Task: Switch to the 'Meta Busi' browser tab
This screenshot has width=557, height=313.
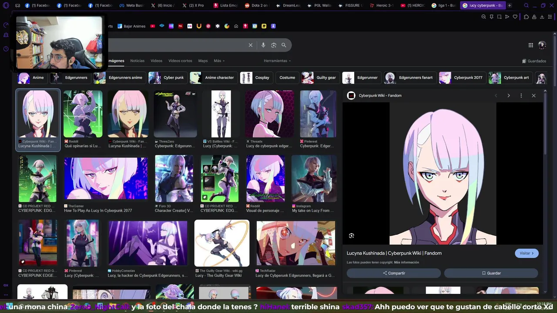Action: pyautogui.click(x=132, y=6)
